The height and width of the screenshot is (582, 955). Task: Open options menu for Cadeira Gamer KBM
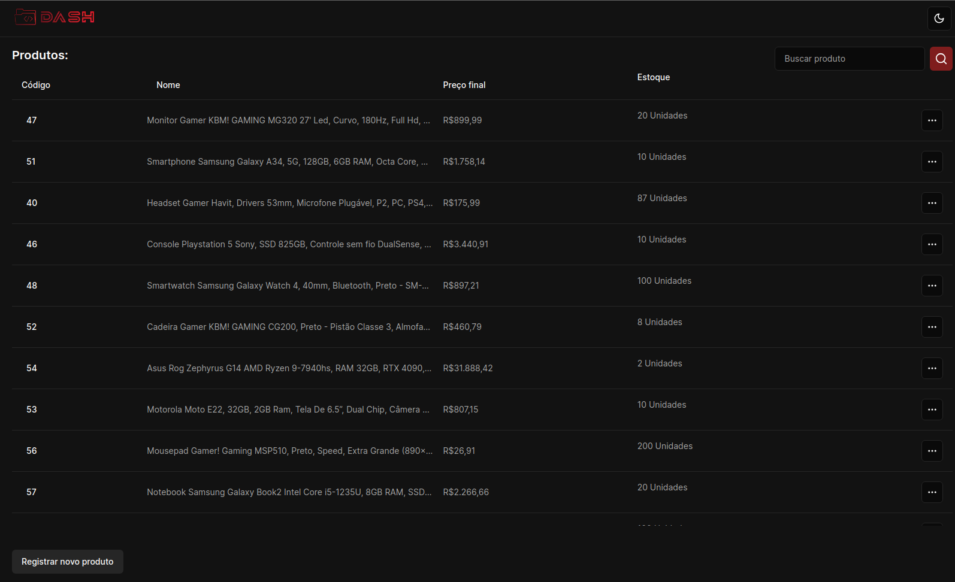click(x=932, y=327)
